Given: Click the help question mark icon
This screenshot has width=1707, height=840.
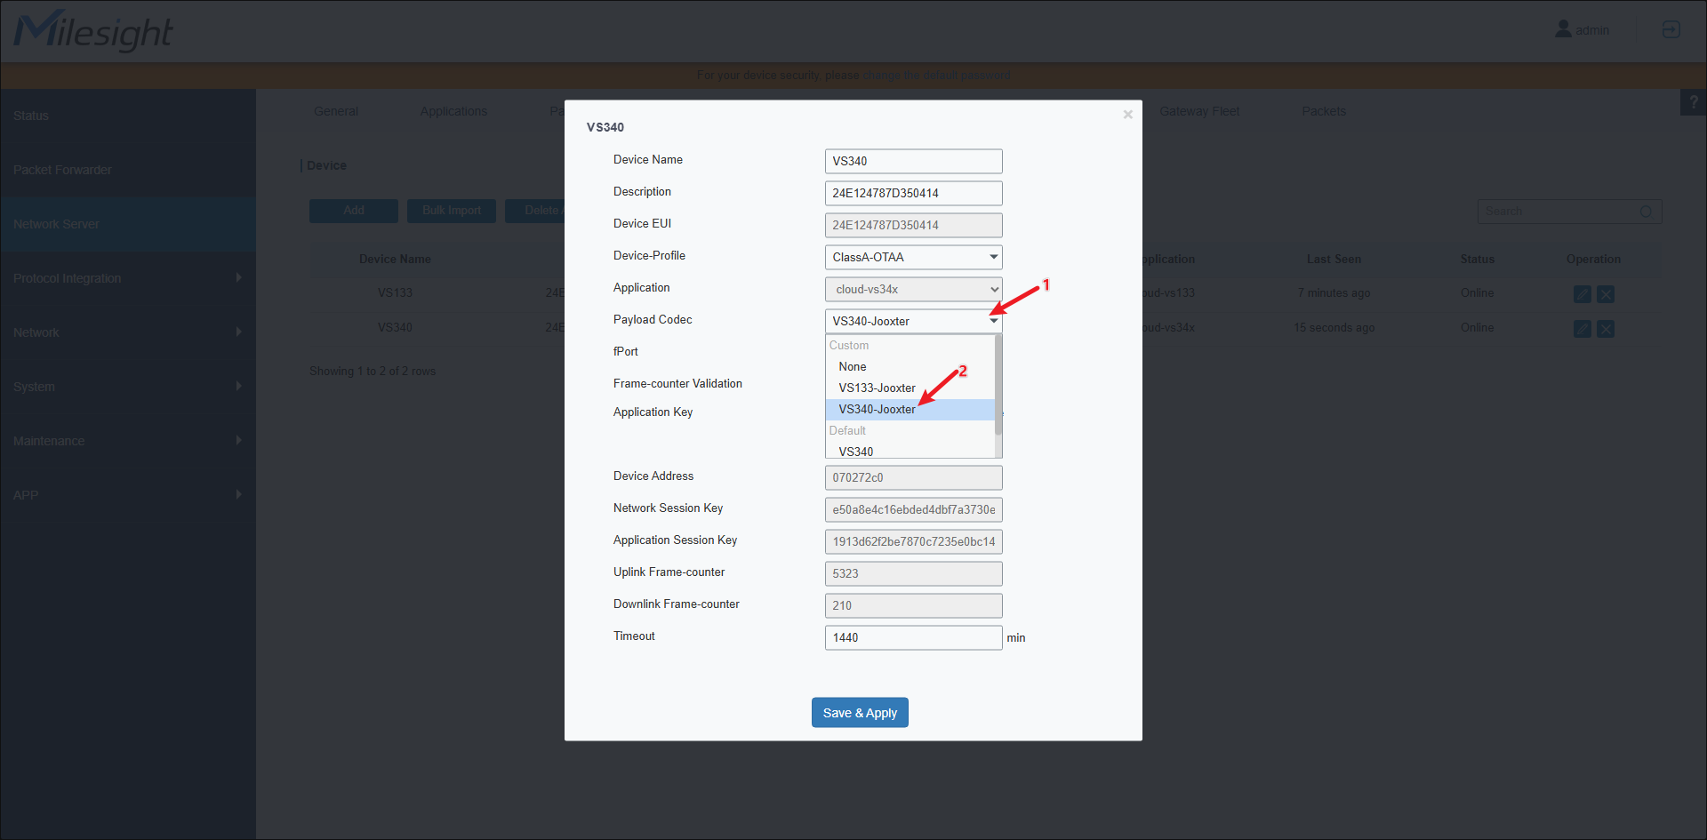Looking at the screenshot, I should pyautogui.click(x=1693, y=102).
